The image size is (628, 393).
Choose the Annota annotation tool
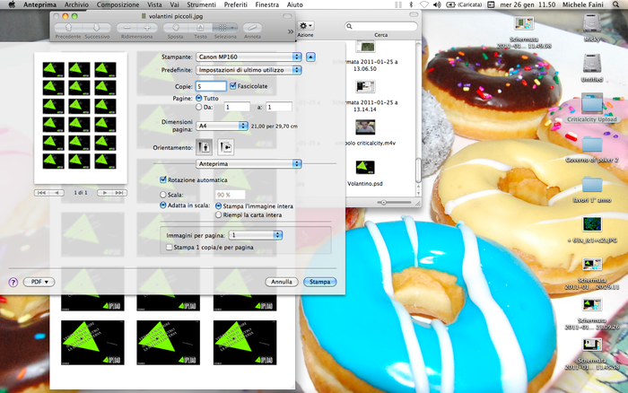coord(252,28)
